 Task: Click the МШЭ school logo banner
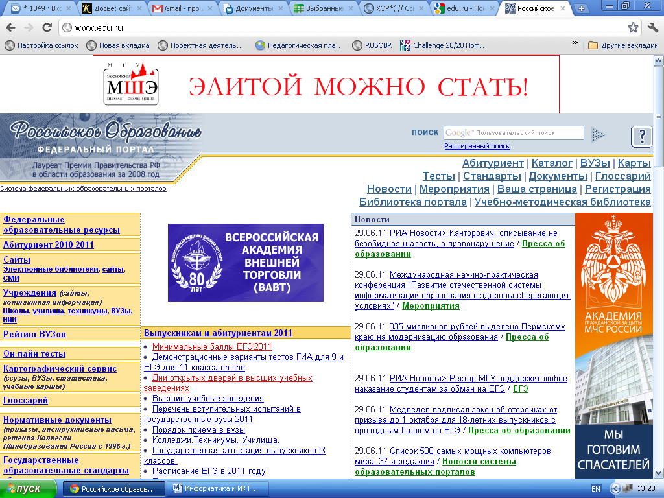(x=131, y=84)
